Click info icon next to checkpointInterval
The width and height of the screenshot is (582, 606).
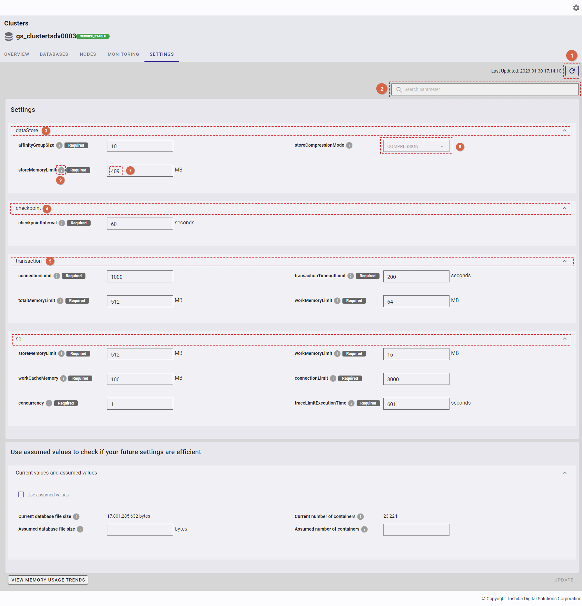62,223
